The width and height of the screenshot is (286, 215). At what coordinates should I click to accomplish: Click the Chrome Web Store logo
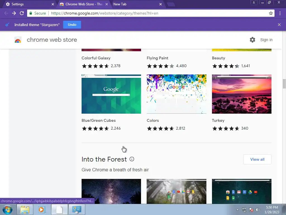click(x=18, y=40)
